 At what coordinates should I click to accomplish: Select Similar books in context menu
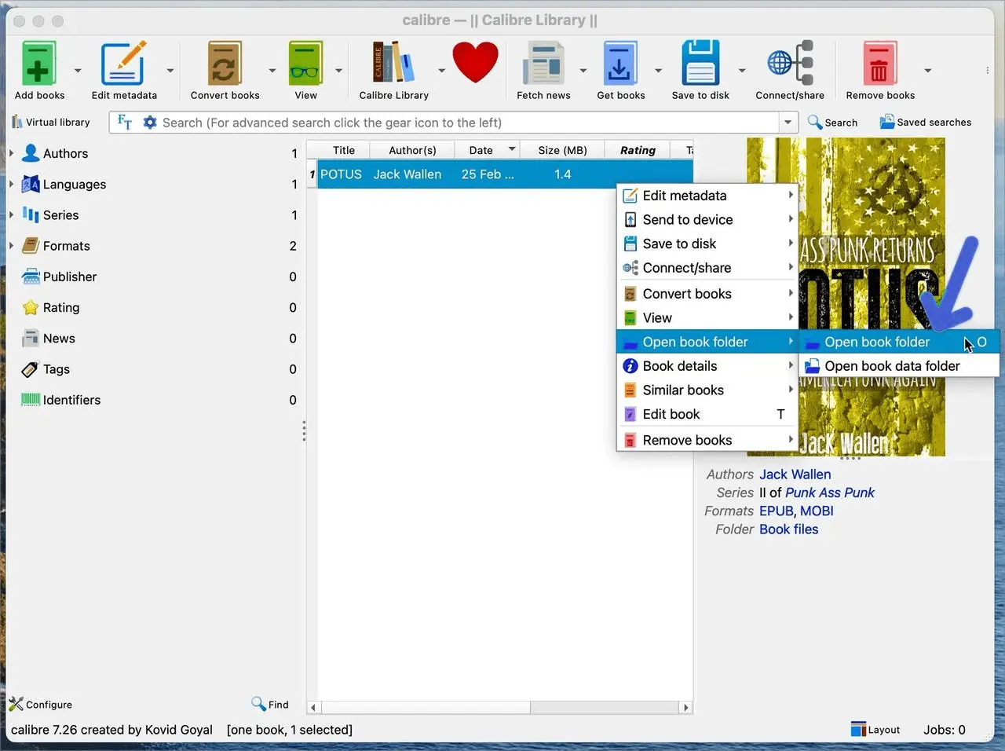682,390
